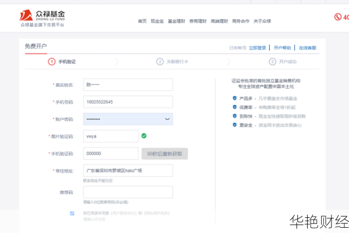Click the 关联银行卡 step label

(x=177, y=62)
